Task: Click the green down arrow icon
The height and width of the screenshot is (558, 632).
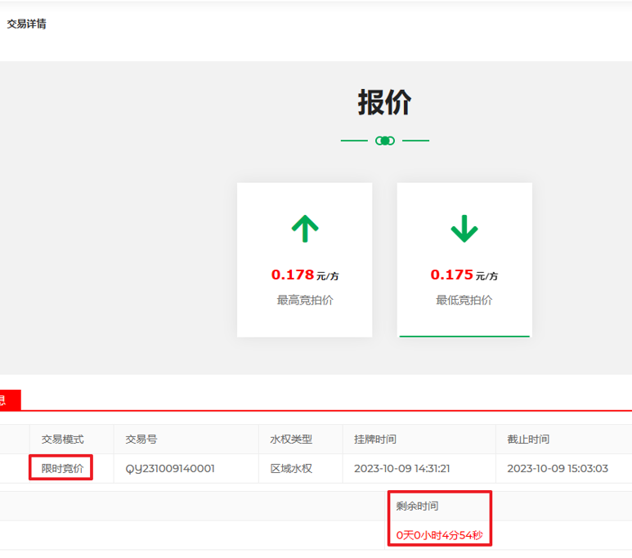Action: 464,229
